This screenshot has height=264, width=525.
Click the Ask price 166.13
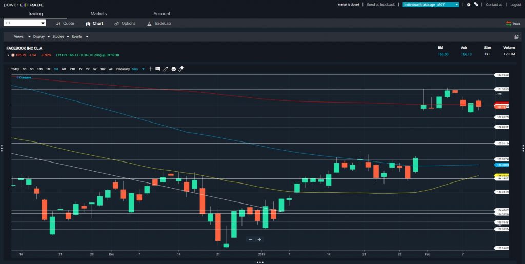(x=466, y=54)
